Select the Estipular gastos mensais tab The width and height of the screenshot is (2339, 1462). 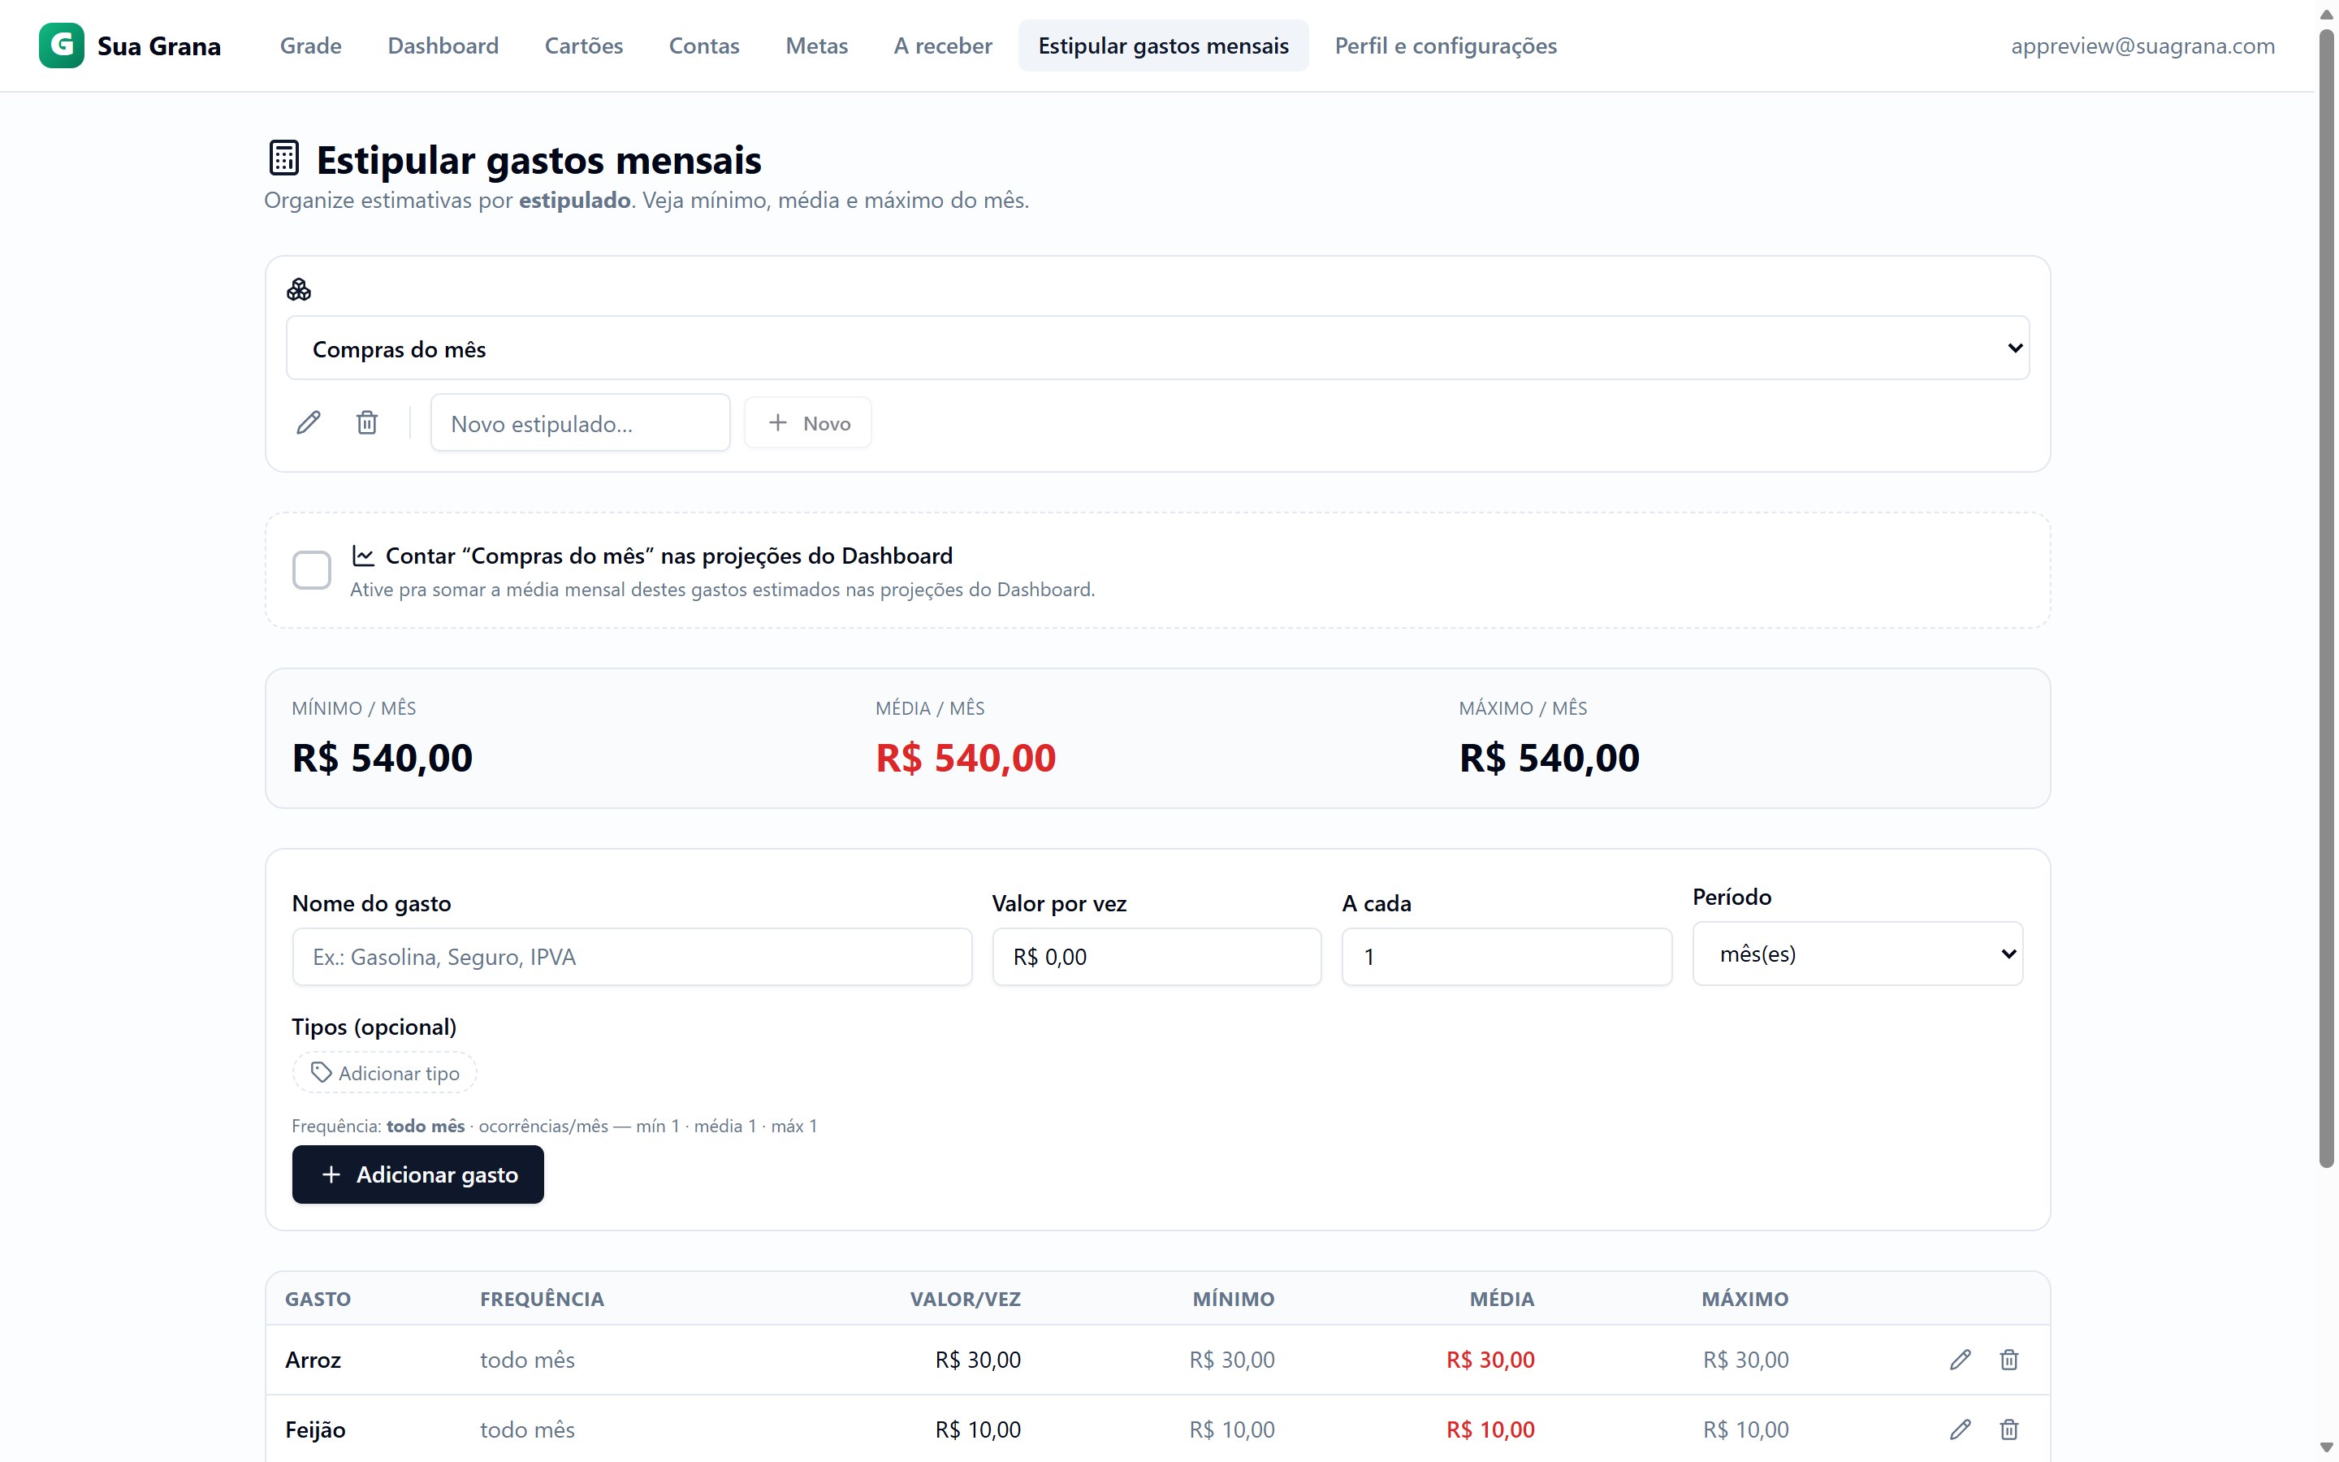point(1163,45)
